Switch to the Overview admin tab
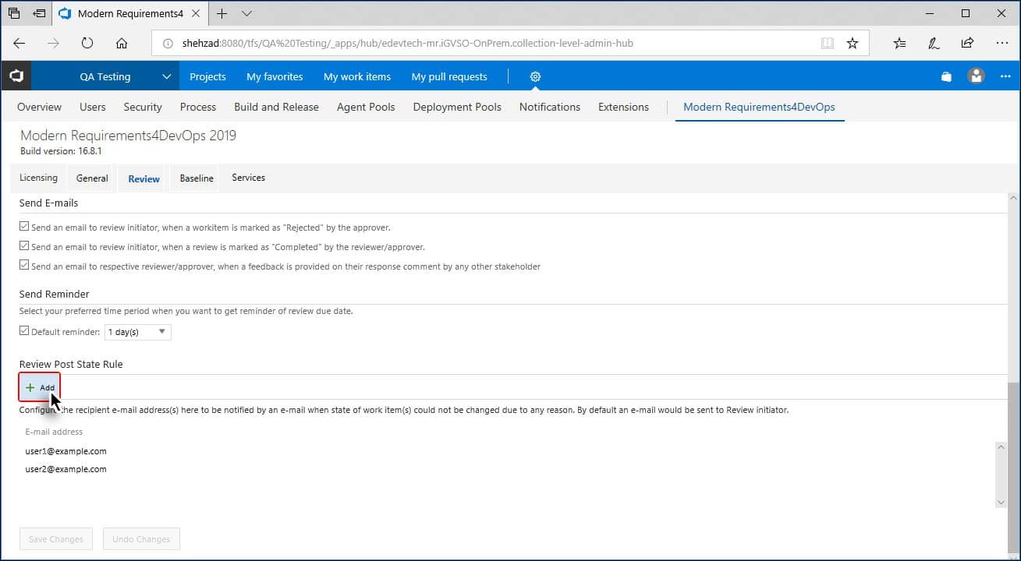The image size is (1021, 561). 39,107
